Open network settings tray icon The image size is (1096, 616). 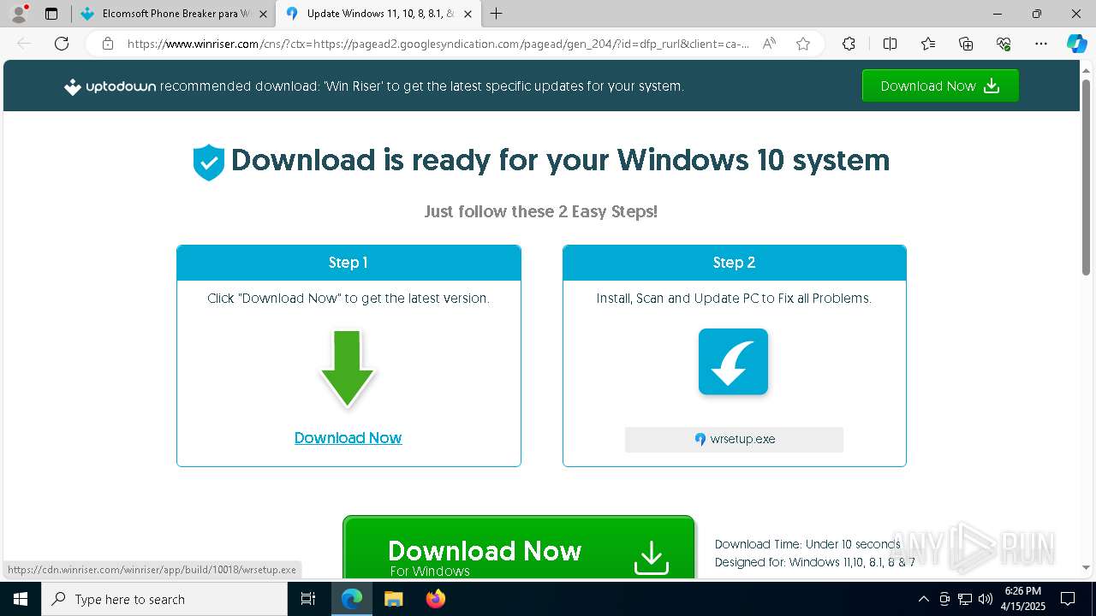pyautogui.click(x=964, y=599)
